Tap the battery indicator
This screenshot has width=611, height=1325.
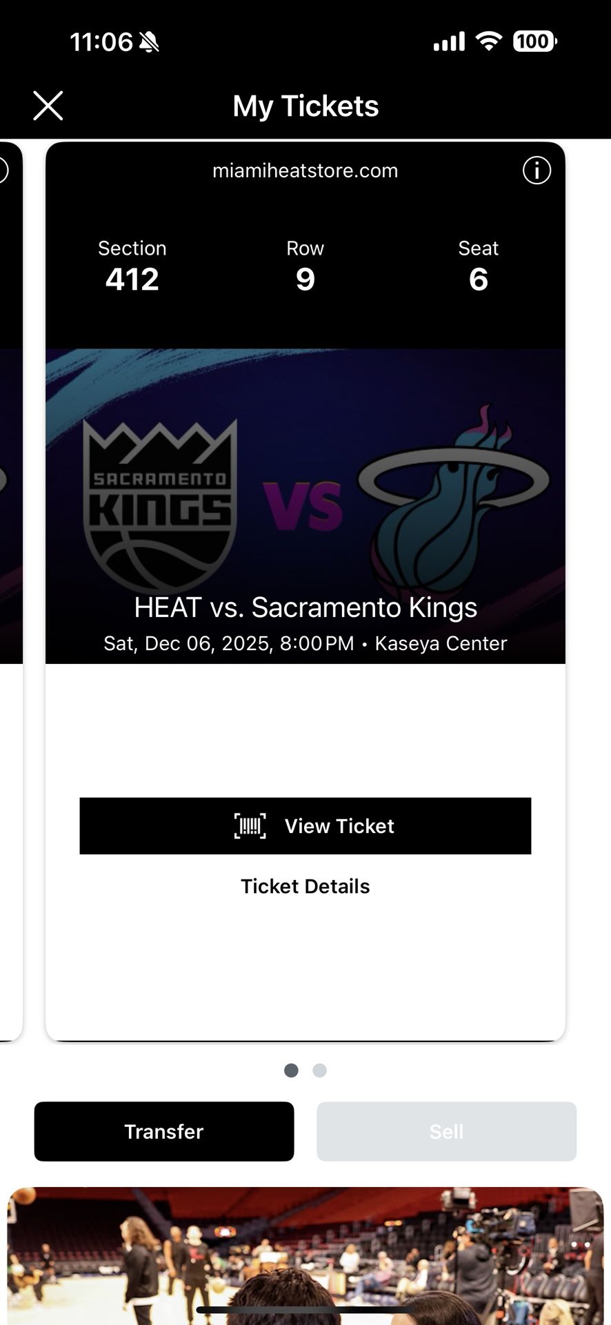[532, 40]
